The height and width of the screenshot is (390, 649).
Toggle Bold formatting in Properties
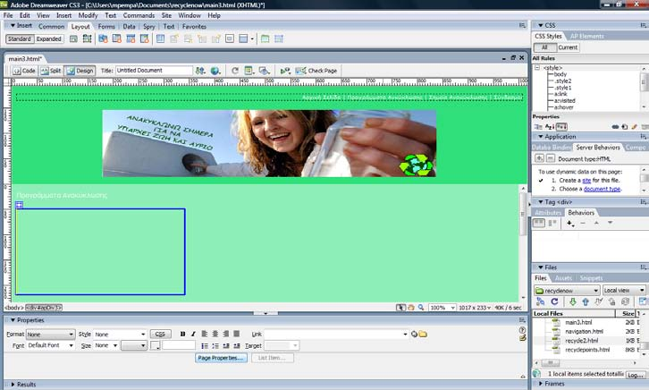[182, 335]
